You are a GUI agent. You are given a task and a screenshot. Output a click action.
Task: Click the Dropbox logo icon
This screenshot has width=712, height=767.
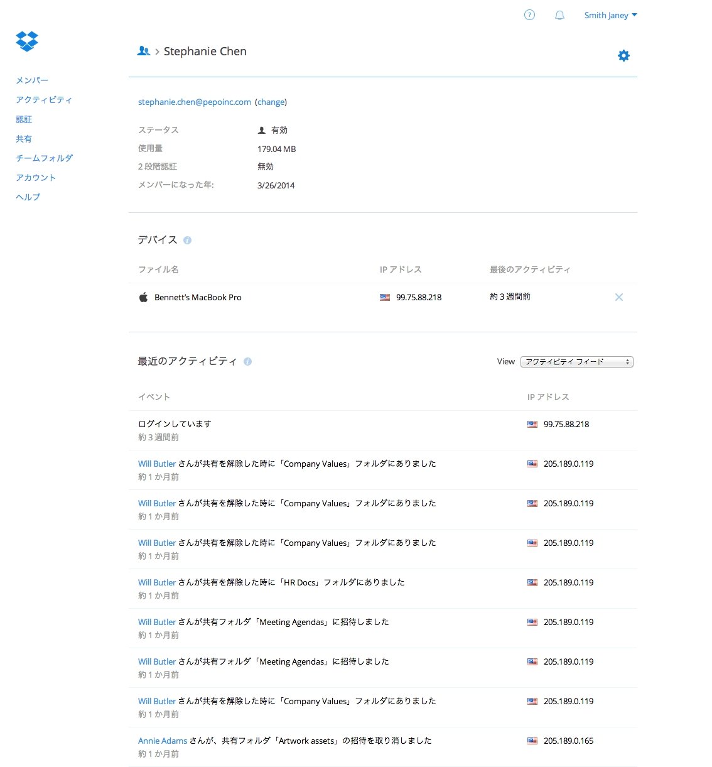click(27, 41)
